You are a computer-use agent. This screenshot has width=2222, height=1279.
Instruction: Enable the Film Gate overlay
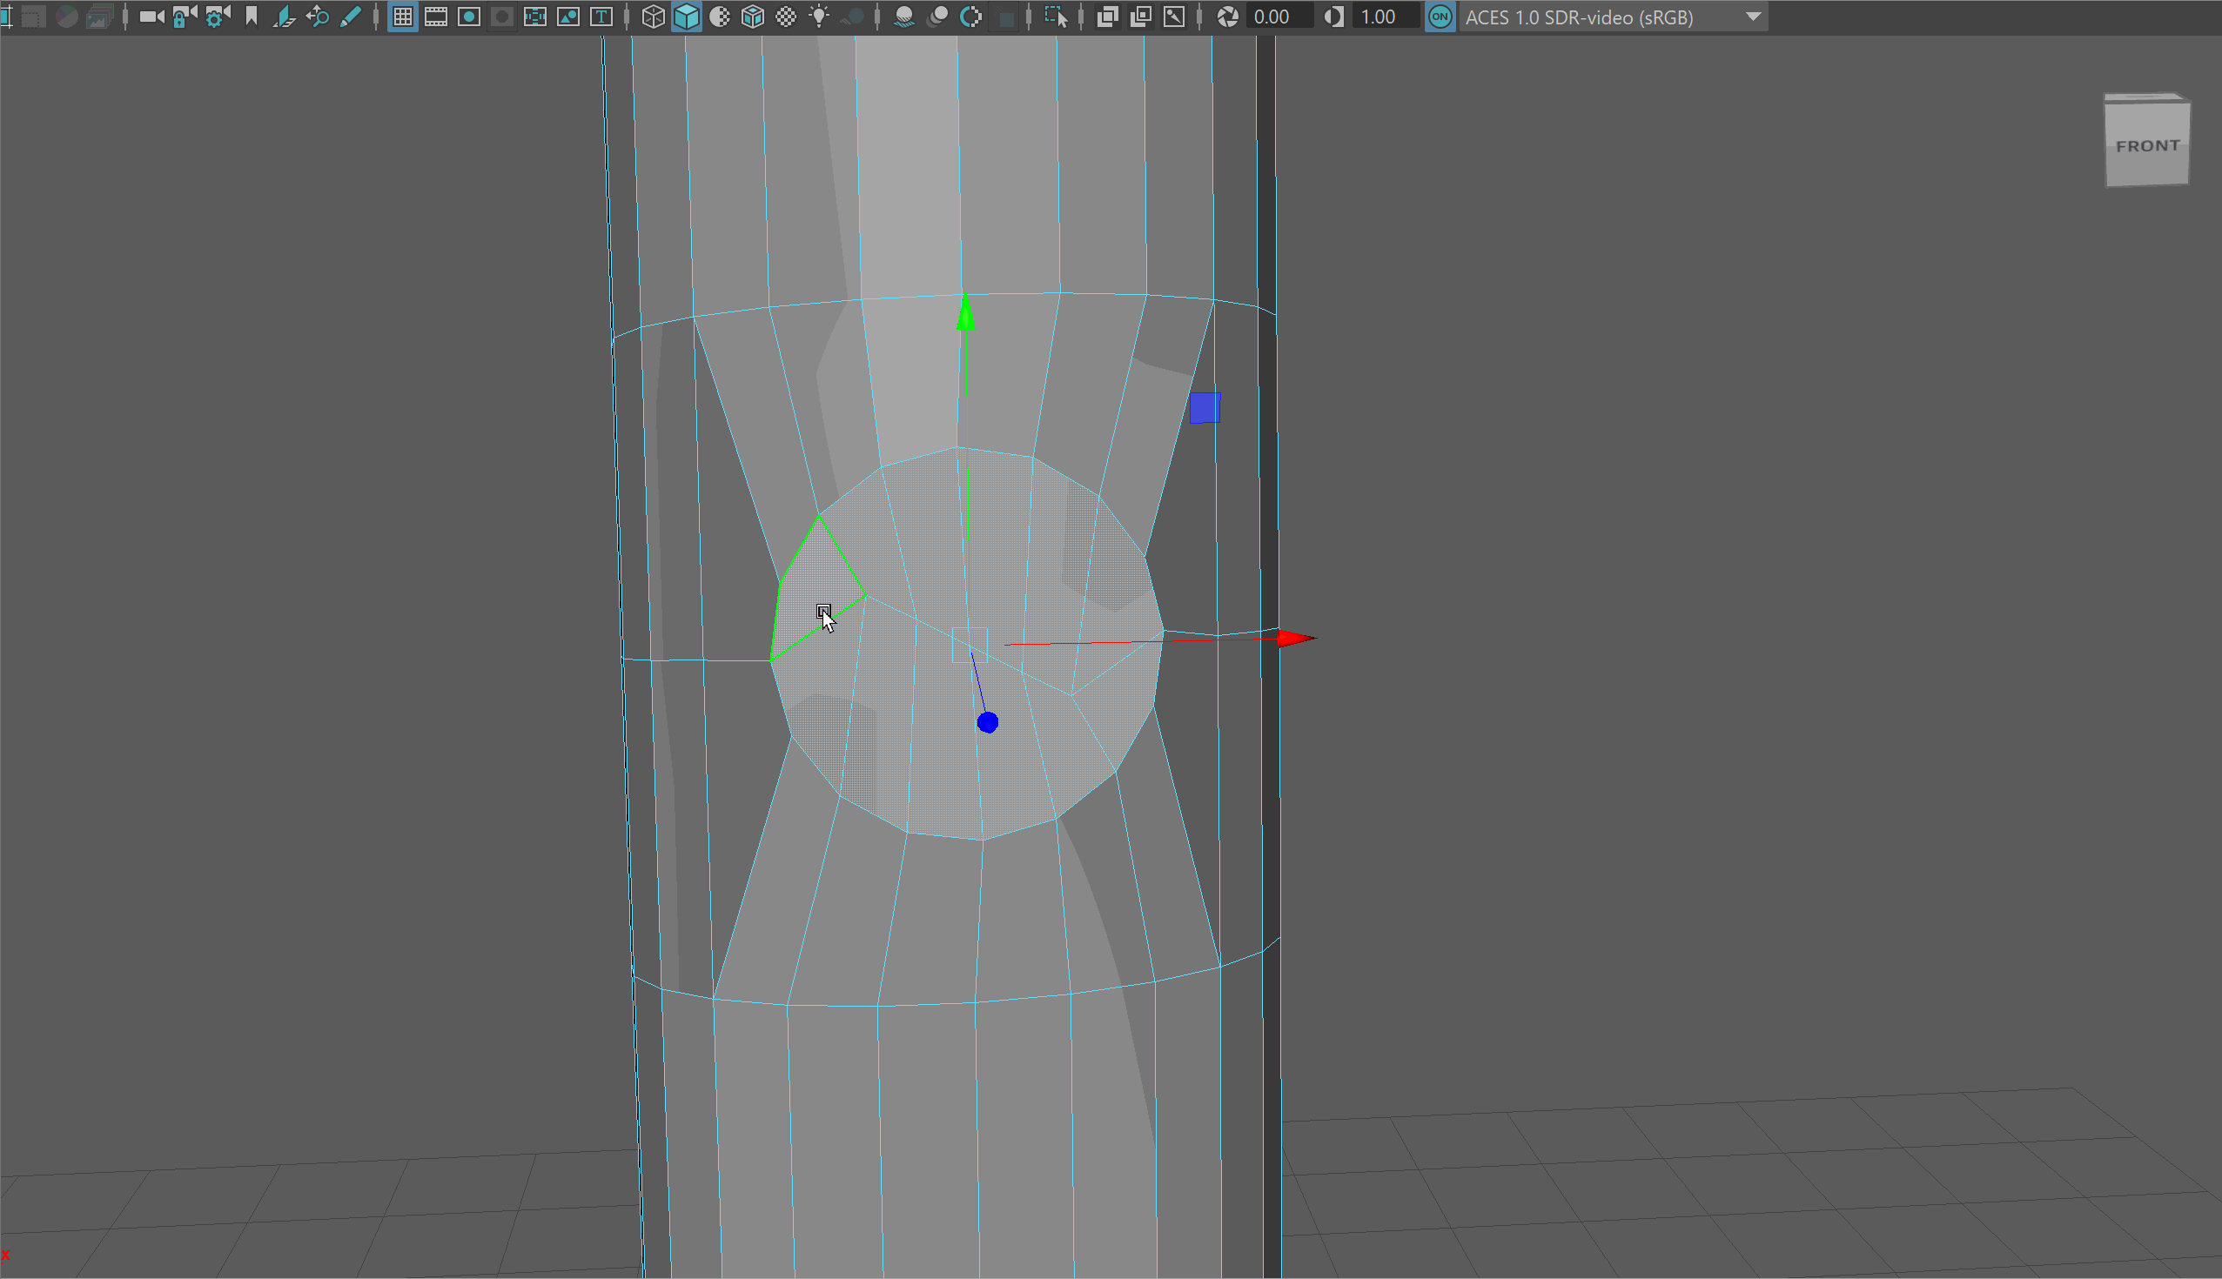tap(436, 17)
